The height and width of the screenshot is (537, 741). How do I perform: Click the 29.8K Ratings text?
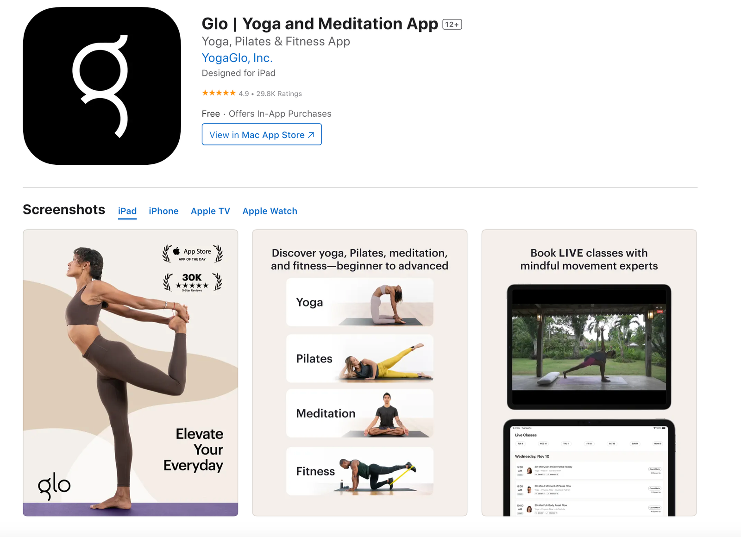coord(279,94)
